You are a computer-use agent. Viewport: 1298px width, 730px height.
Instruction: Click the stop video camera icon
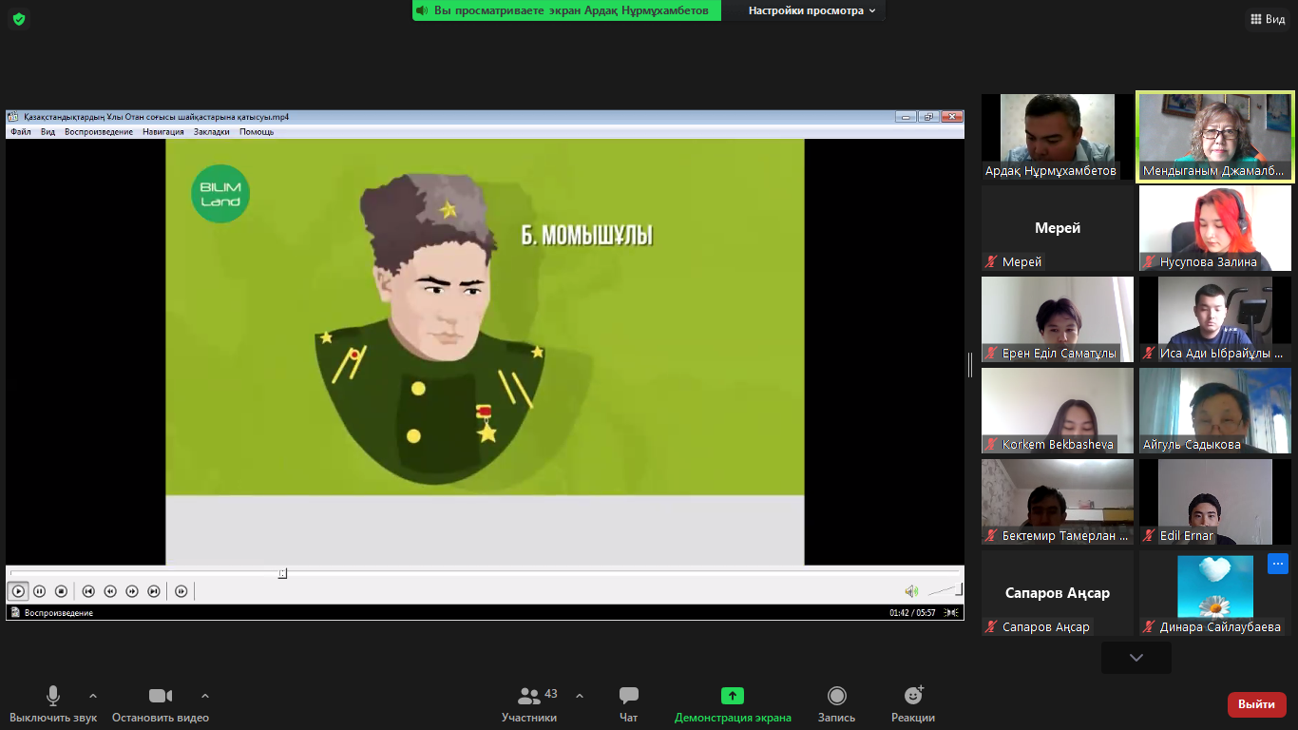pyautogui.click(x=161, y=696)
